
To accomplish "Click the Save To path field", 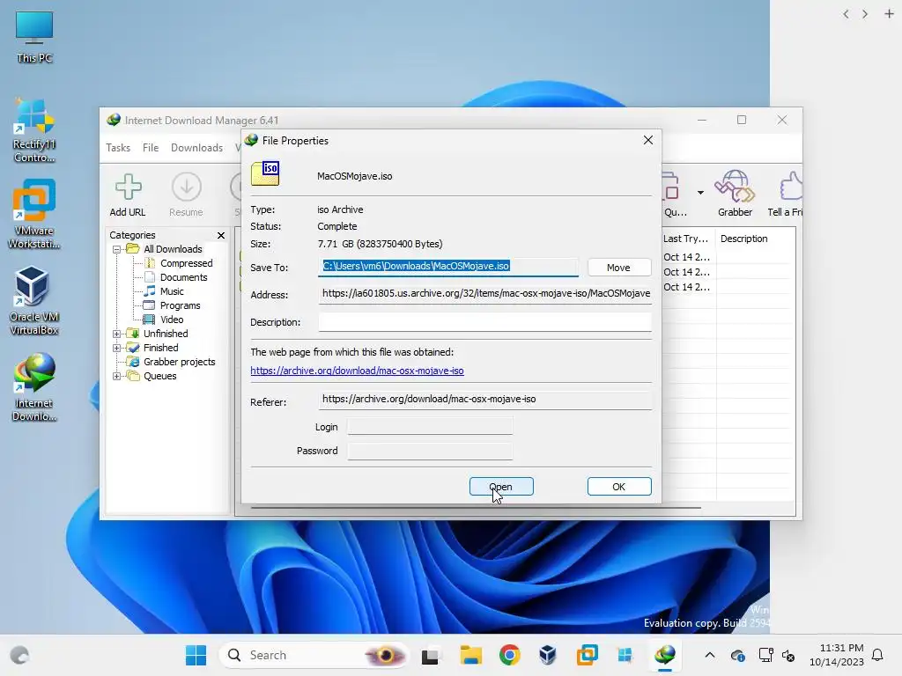I will coord(448,266).
